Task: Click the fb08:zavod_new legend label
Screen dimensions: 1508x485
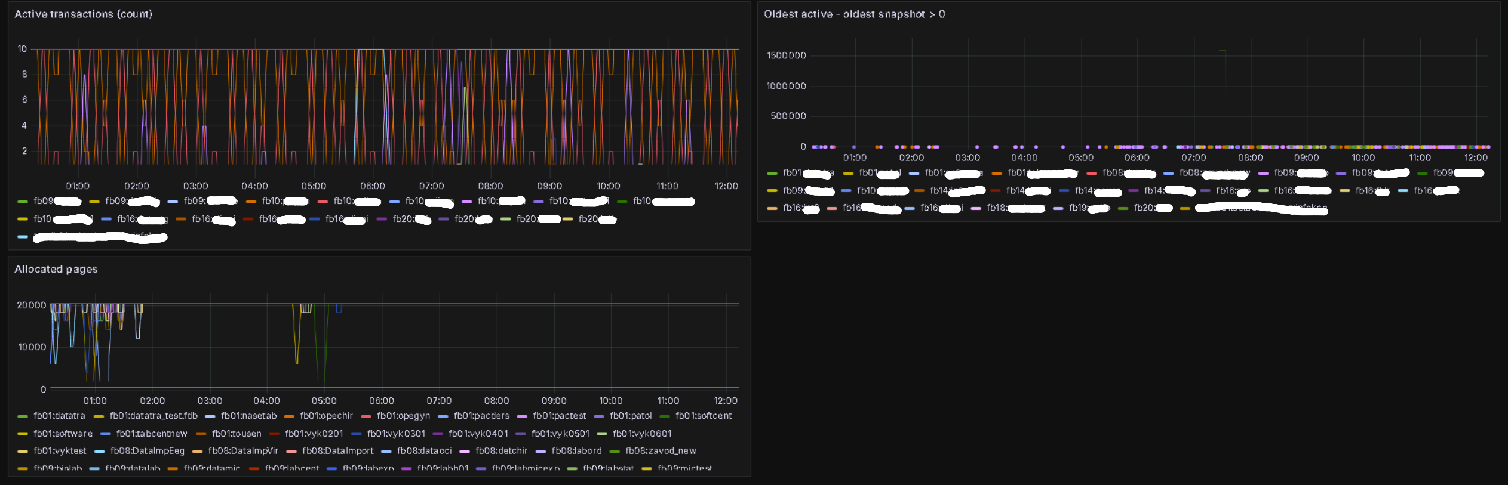Action: [661, 451]
